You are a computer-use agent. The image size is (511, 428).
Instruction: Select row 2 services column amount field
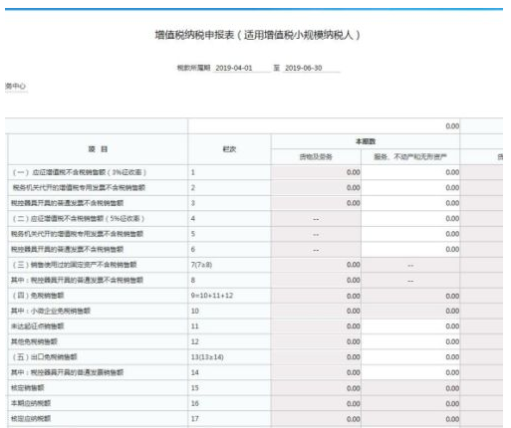pyautogui.click(x=410, y=188)
